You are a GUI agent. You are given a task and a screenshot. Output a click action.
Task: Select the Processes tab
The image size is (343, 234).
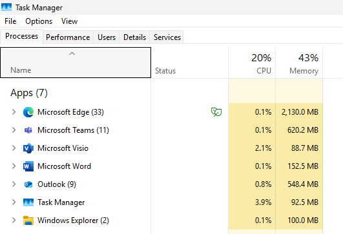click(x=21, y=36)
